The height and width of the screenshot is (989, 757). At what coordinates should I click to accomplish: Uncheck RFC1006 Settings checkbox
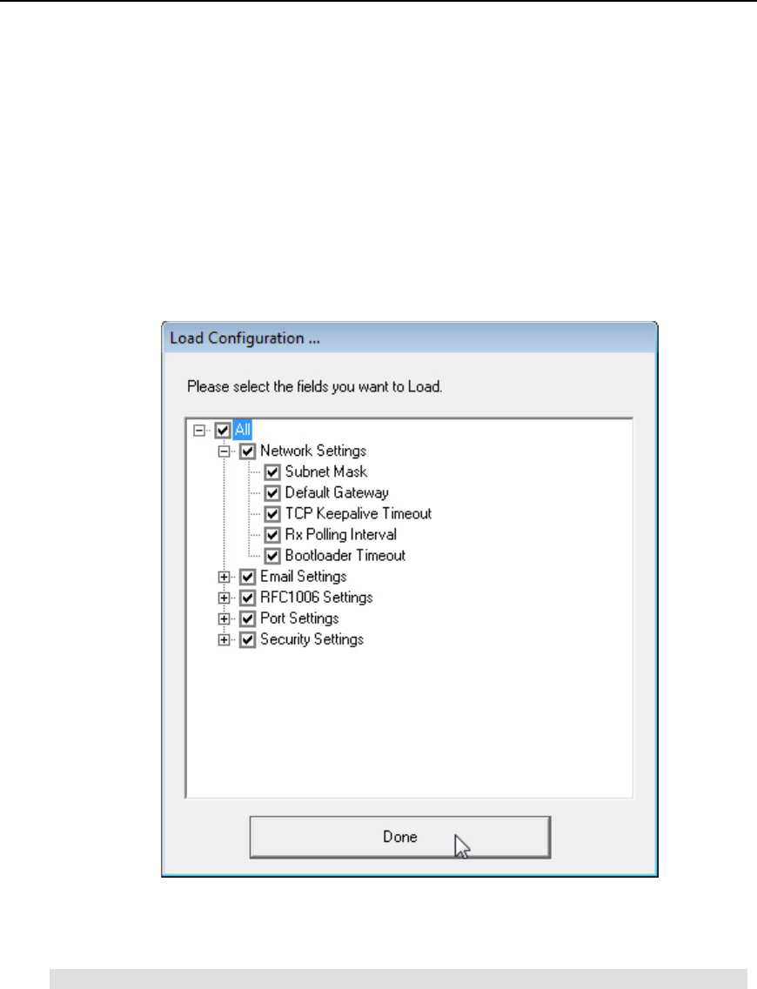click(247, 598)
